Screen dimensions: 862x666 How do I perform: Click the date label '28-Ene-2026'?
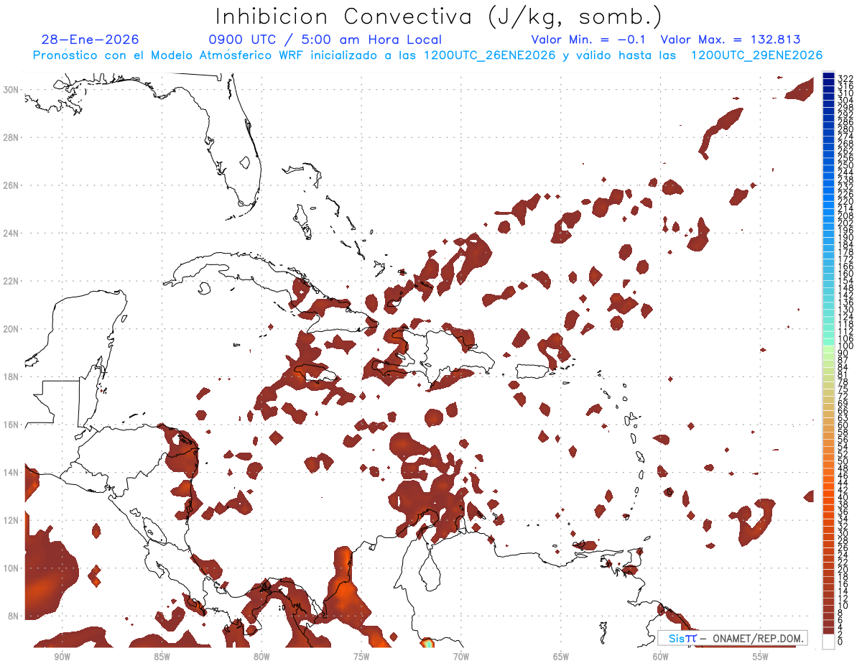click(x=90, y=40)
